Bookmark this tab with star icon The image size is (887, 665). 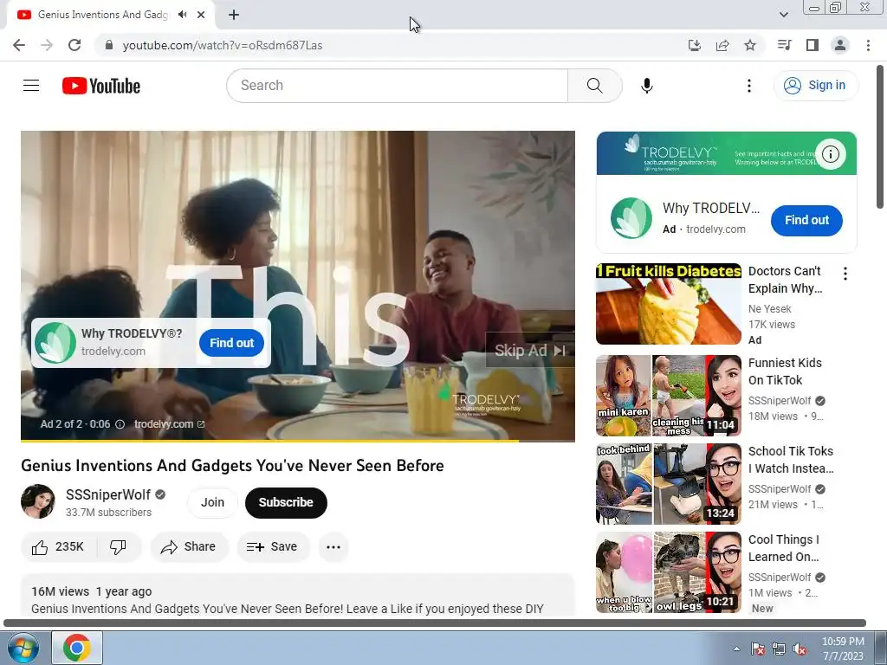coord(750,45)
